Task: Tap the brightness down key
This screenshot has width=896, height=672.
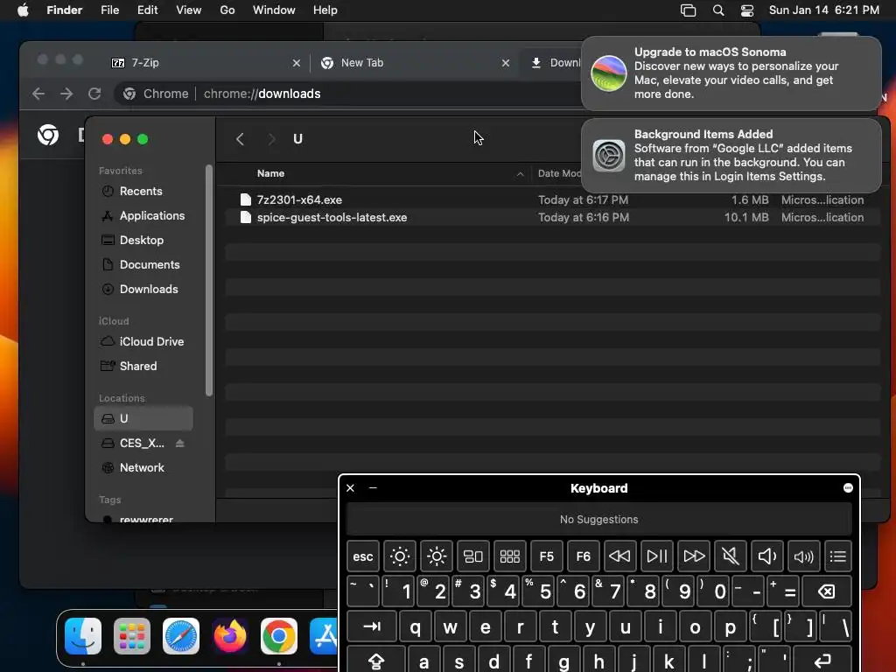Action: tap(399, 556)
